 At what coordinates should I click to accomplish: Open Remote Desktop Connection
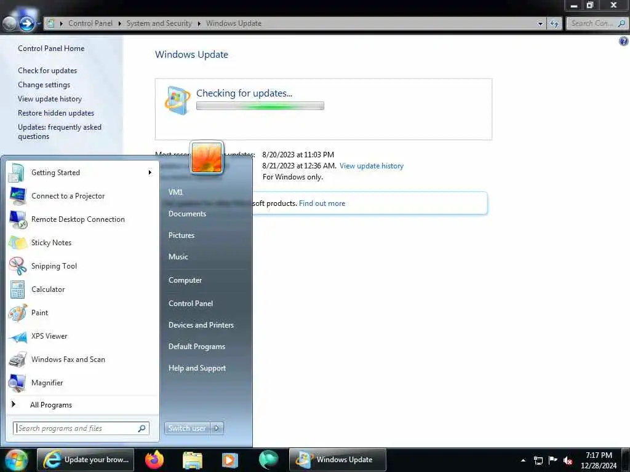(82, 219)
